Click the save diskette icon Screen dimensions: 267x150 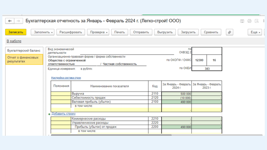point(242,21)
